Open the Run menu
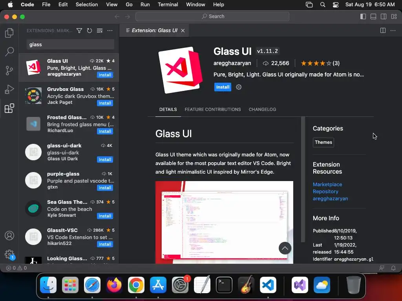The image size is (402, 301). pos(145,5)
